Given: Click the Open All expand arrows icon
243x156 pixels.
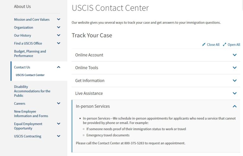Looking at the screenshot, I should click(x=224, y=45).
